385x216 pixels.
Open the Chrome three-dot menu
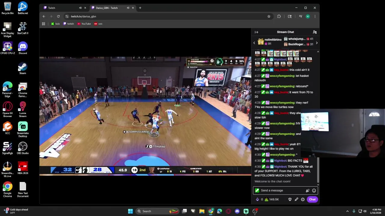(x=315, y=16)
